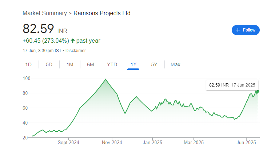Click the Jan 2025 axis label

tap(152, 143)
